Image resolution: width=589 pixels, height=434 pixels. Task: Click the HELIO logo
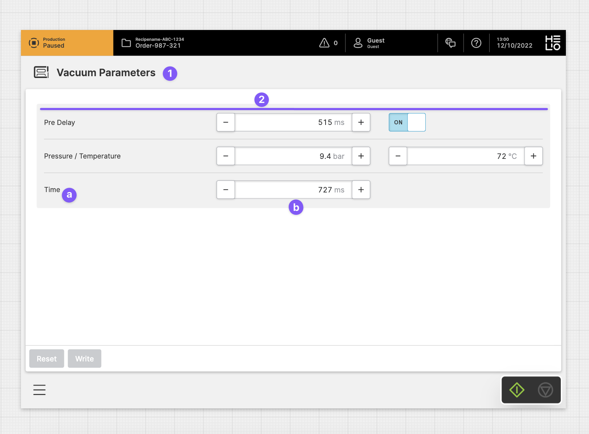point(553,43)
